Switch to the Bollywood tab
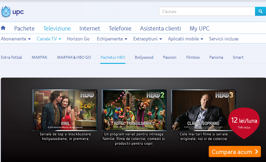266x162 pixels. pos(144,57)
